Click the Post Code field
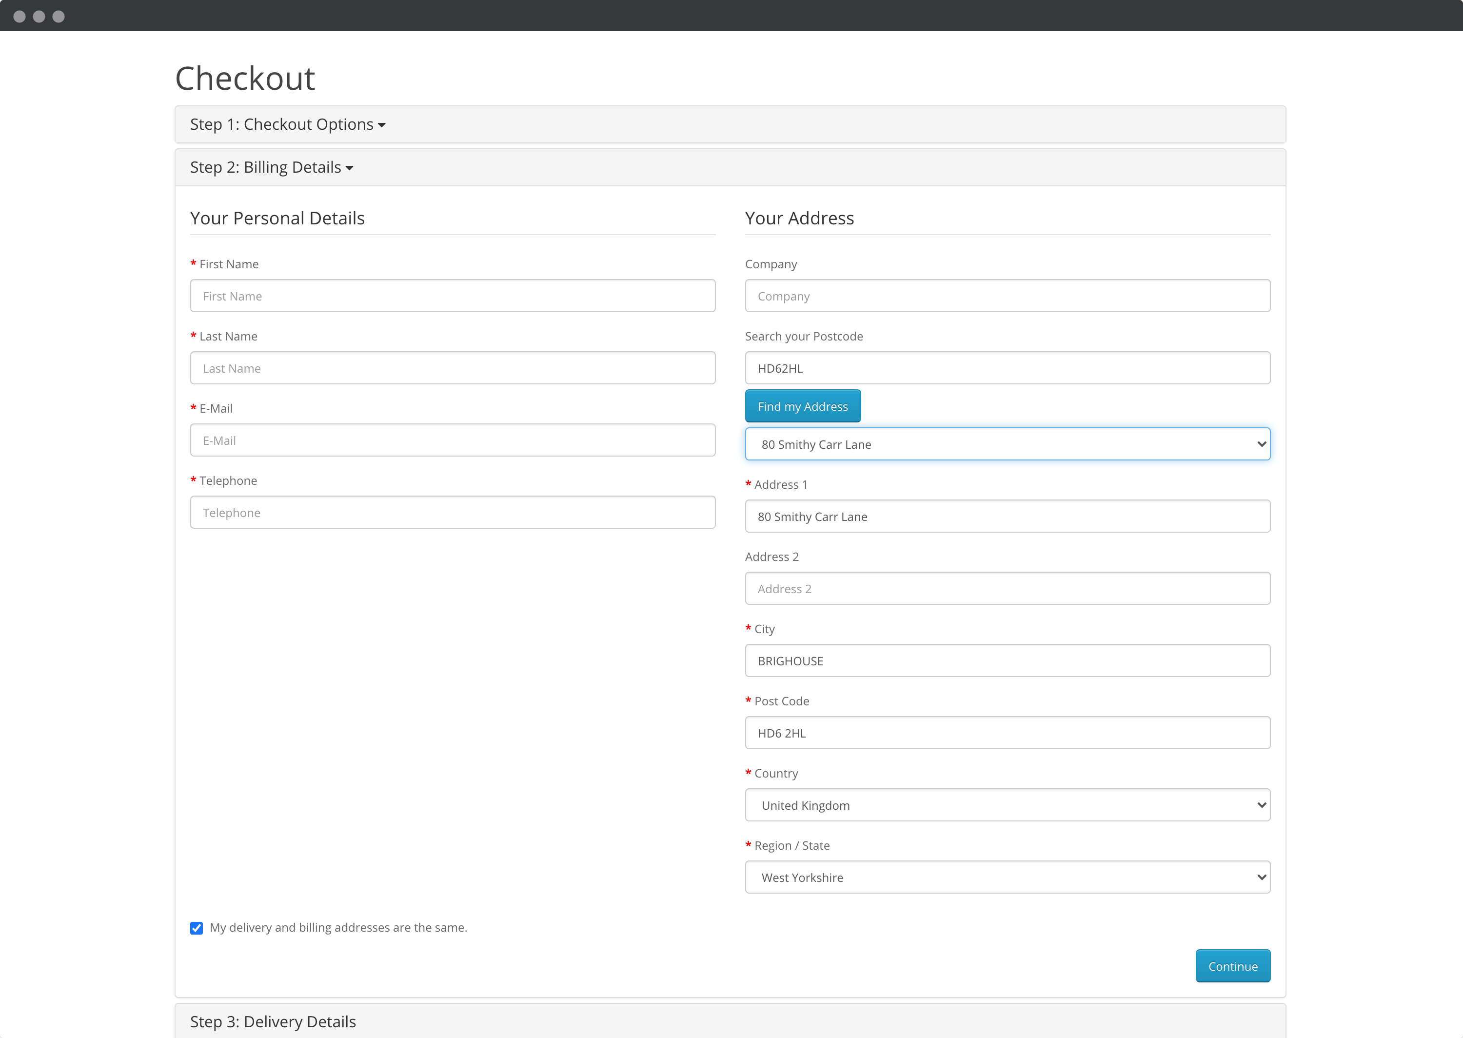 1007,733
